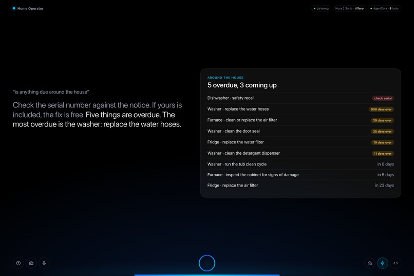Click the Home Operator logo dot
The height and width of the screenshot is (276, 414).
click(x=14, y=8)
